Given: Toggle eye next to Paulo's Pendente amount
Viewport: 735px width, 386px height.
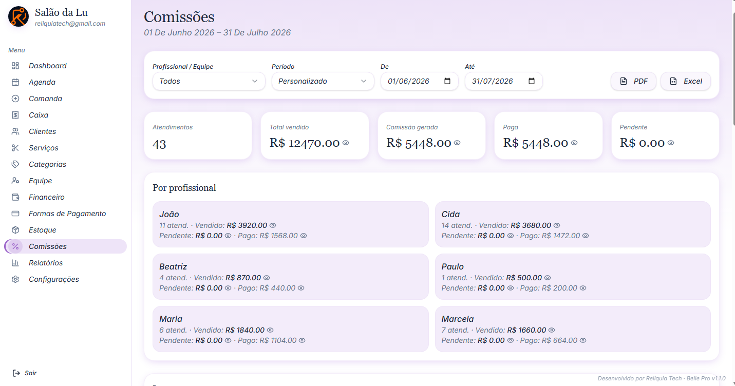Looking at the screenshot, I should tap(511, 288).
